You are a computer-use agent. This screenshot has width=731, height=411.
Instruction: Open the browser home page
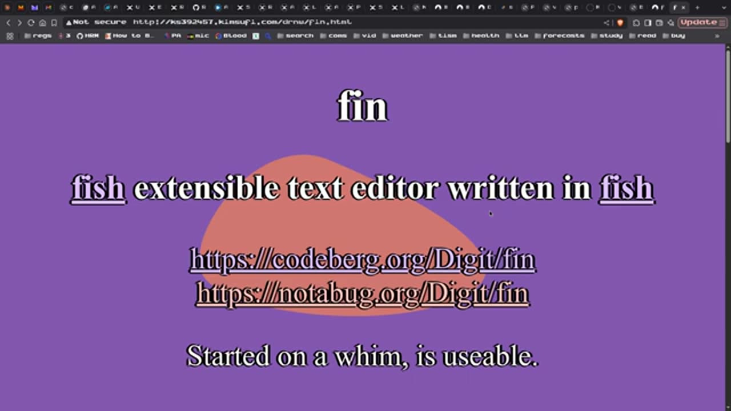click(x=42, y=22)
